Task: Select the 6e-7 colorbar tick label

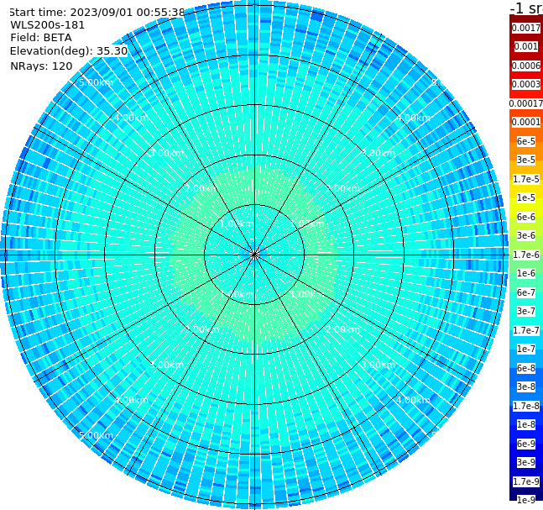Action: [526, 292]
